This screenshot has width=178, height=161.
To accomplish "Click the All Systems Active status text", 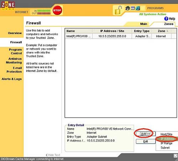I will (x=153, y=14).
